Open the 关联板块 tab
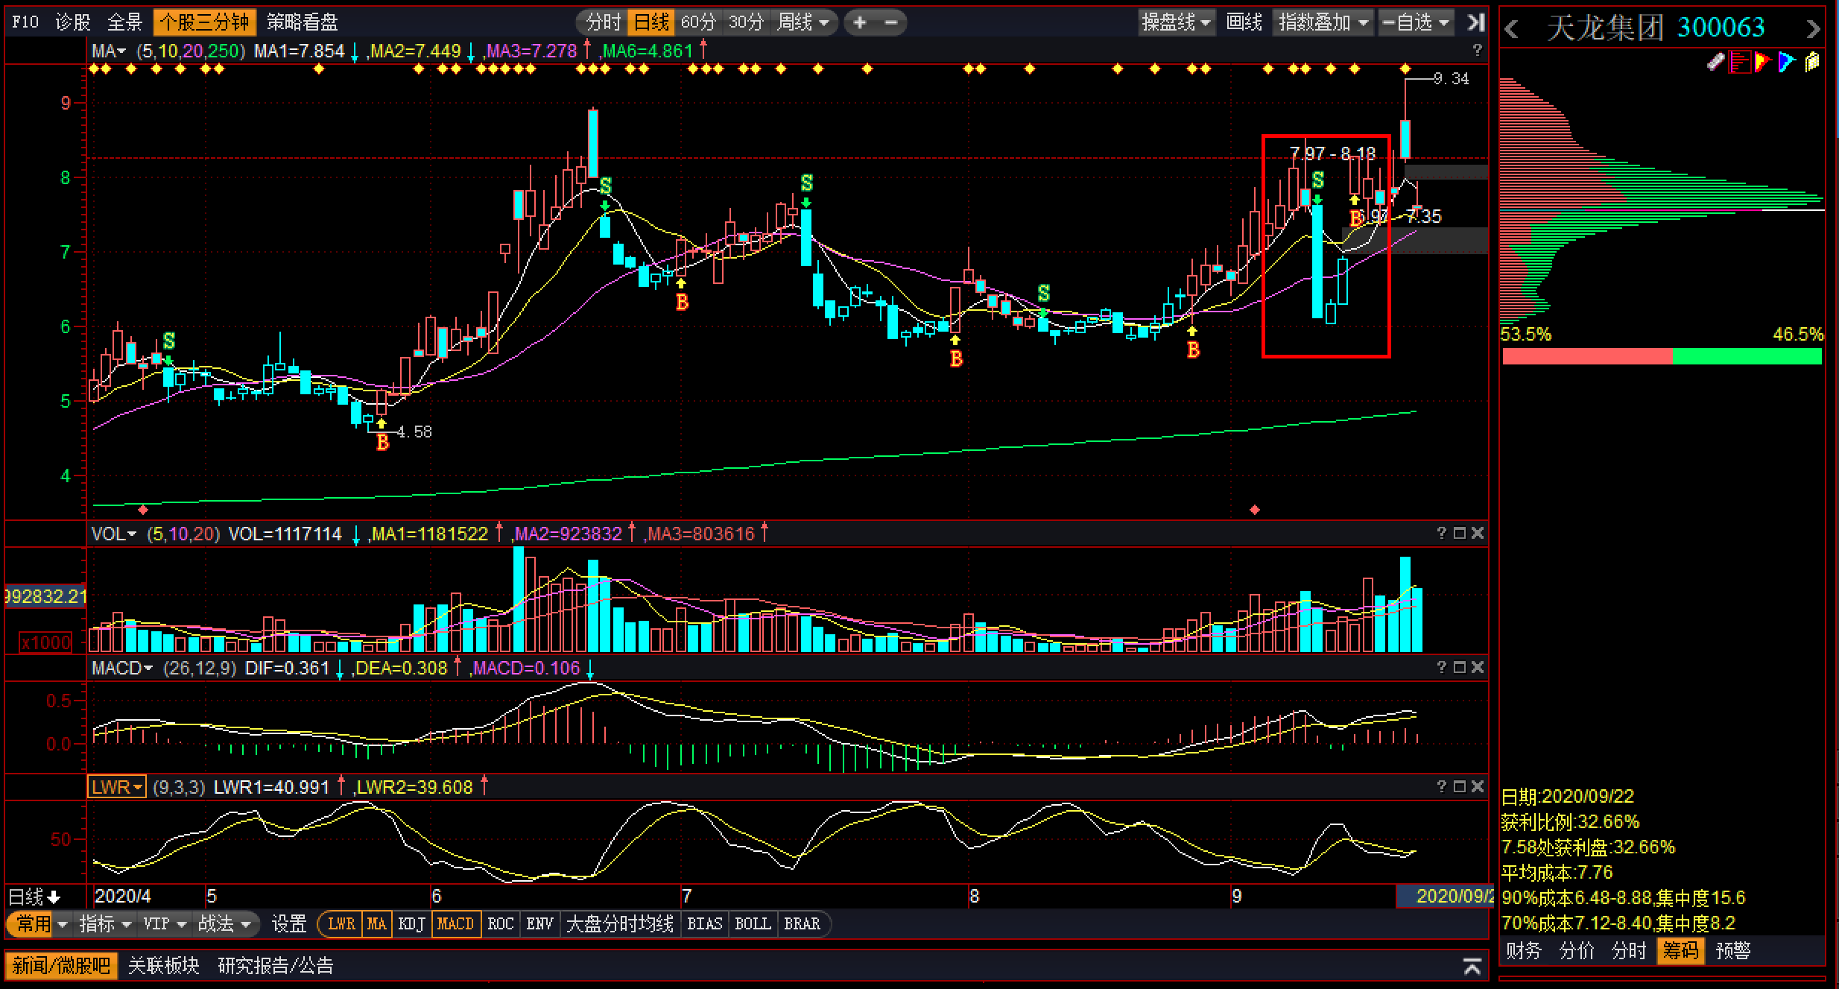Viewport: 1839px width, 989px height. (x=163, y=966)
